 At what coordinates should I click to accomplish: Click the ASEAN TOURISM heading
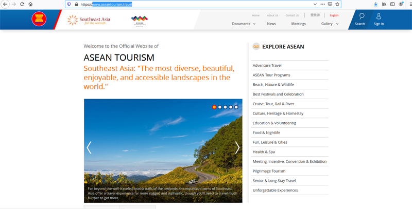coord(119,58)
